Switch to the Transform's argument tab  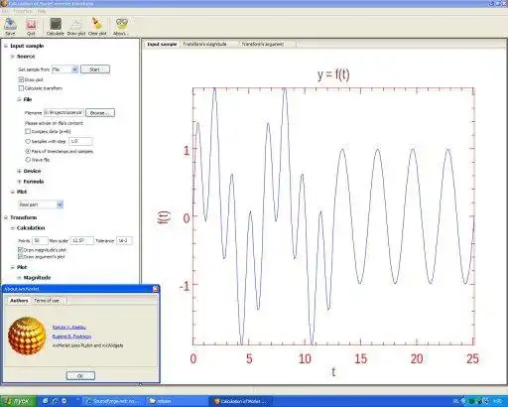(263, 44)
